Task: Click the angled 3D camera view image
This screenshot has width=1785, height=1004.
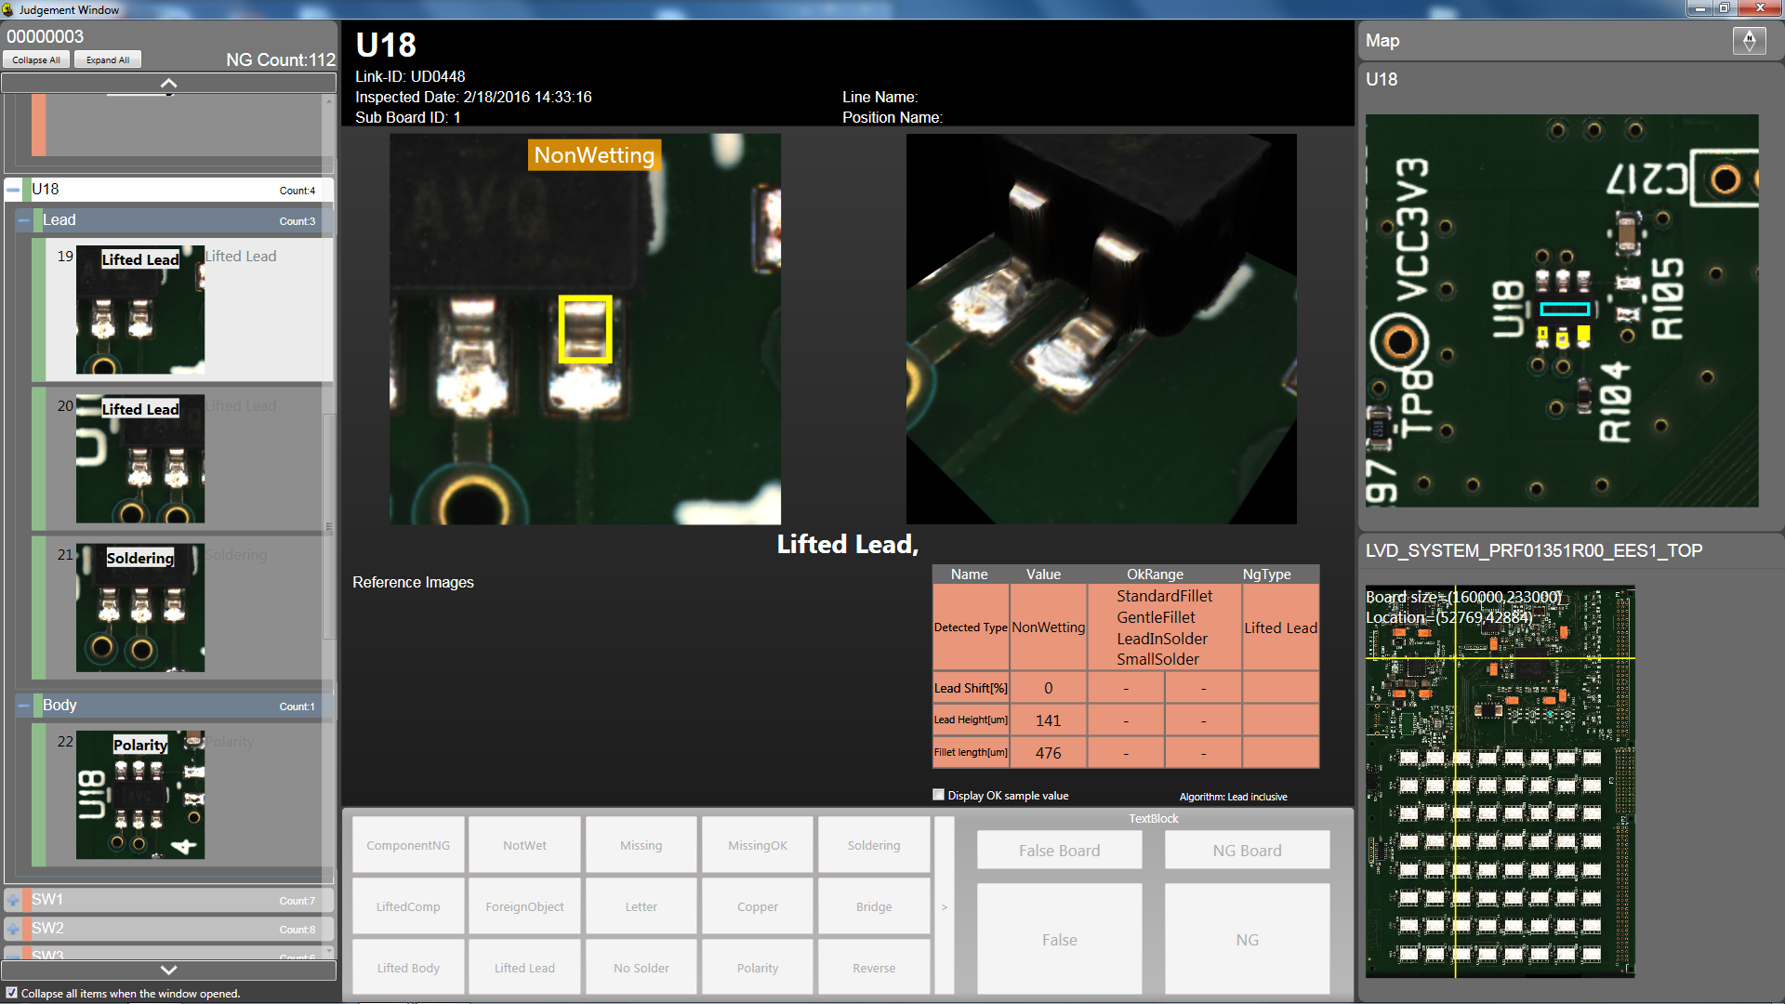Action: [1101, 329]
